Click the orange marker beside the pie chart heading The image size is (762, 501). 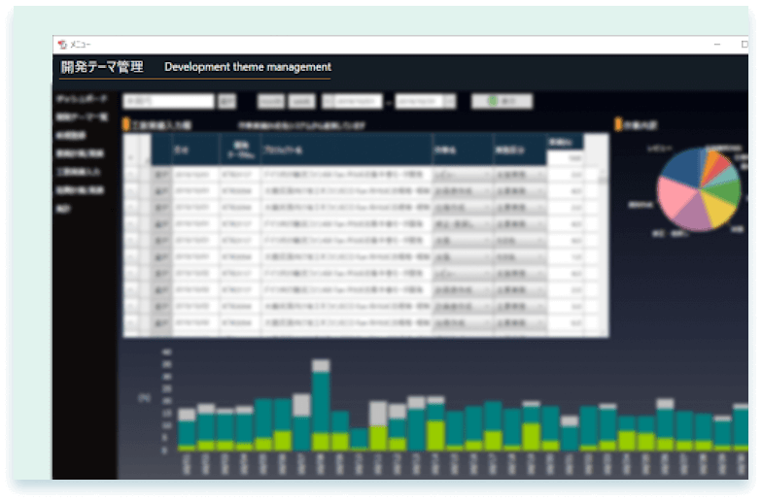click(x=618, y=124)
